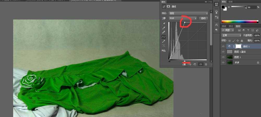This screenshot has height=117, width=261.
Task: Click the on-image targeted adjustment hand icon
Action: (x=164, y=18)
